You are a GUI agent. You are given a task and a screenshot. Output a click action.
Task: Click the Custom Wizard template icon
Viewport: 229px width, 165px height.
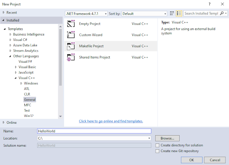(71, 35)
